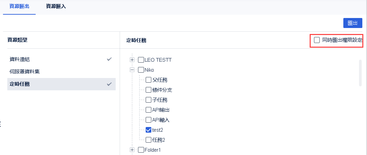Click the task tree vertical scrollbar
The height and width of the screenshot is (155, 367).
(x=360, y=73)
